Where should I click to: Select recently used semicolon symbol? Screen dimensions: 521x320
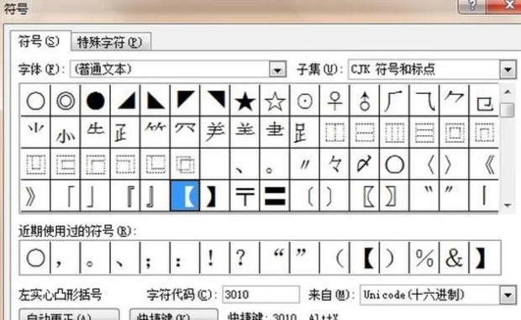(x=155, y=258)
